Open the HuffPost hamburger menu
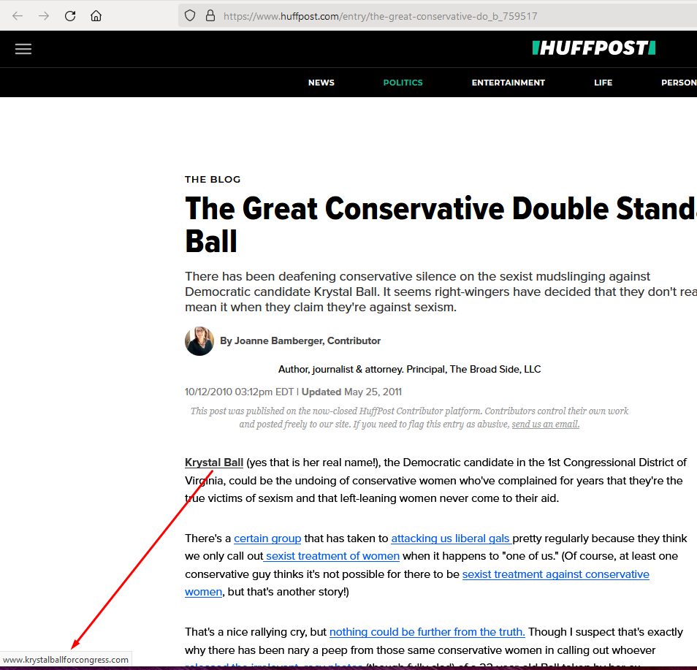This screenshot has width=697, height=670. 23,49
